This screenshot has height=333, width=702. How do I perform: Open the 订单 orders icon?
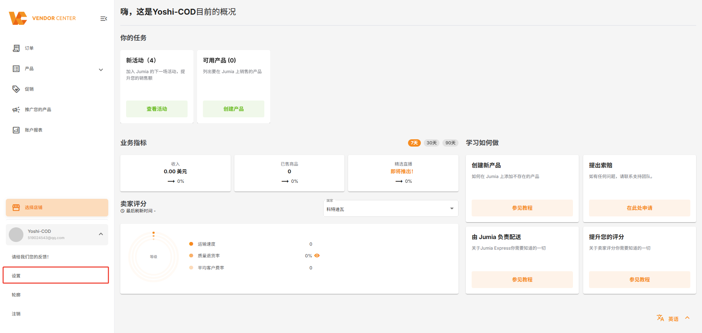pos(16,48)
